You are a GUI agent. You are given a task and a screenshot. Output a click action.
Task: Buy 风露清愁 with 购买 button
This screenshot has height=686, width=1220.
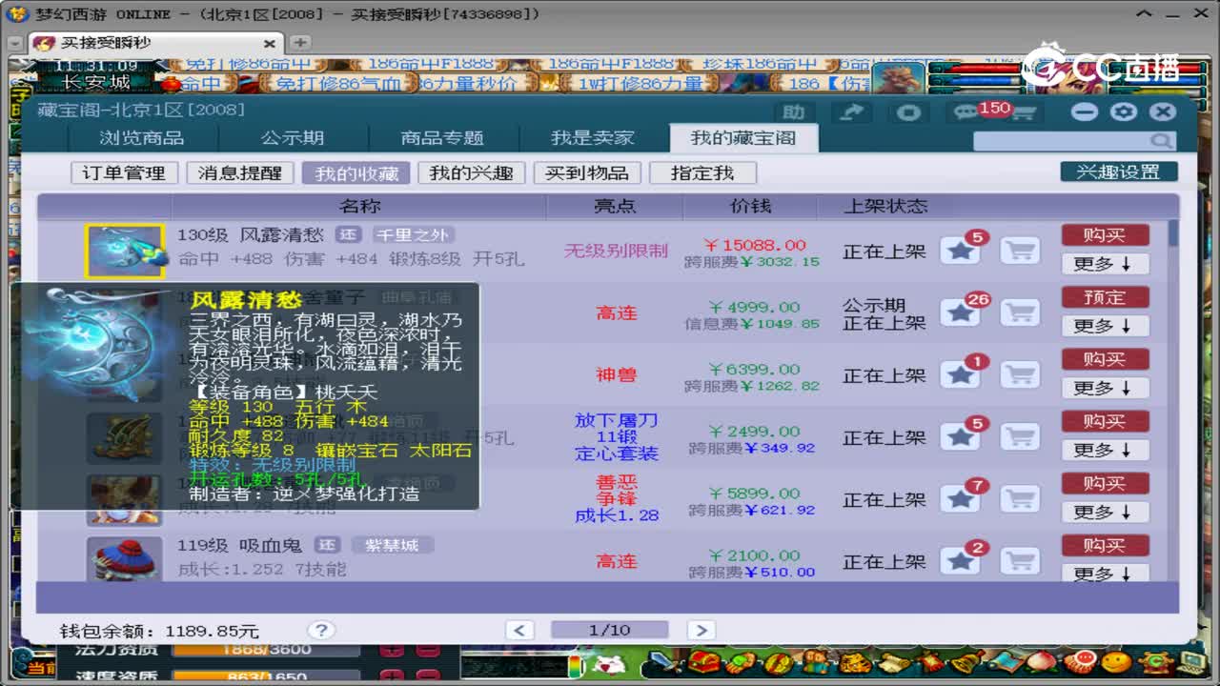click(x=1105, y=235)
